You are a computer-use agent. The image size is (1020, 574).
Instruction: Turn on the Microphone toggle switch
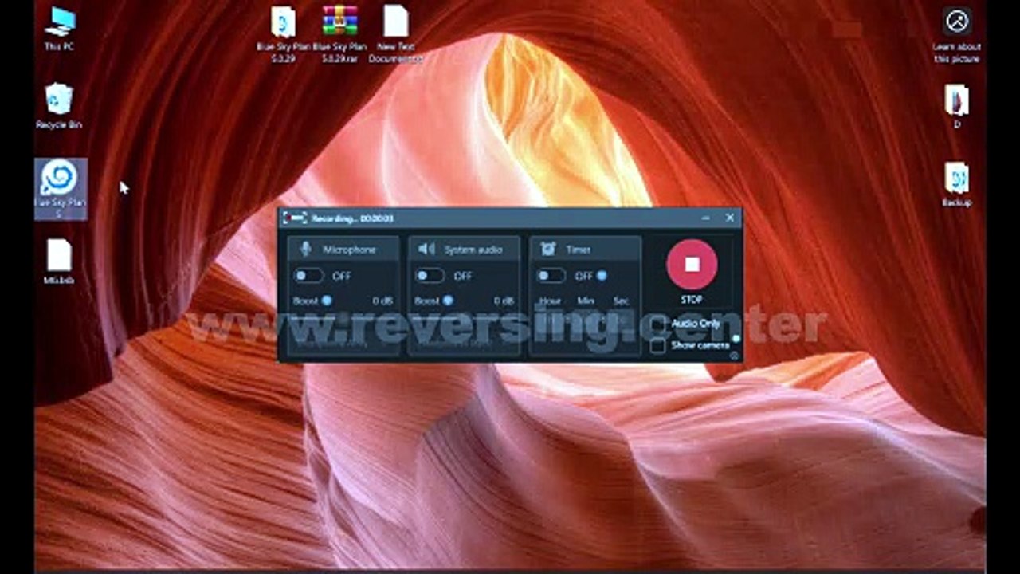coord(308,276)
